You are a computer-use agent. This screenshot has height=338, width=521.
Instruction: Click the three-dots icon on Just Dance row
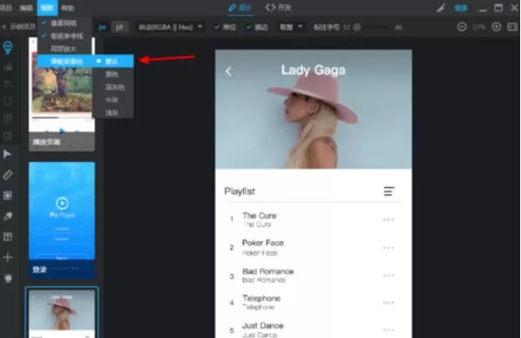pyautogui.click(x=389, y=329)
